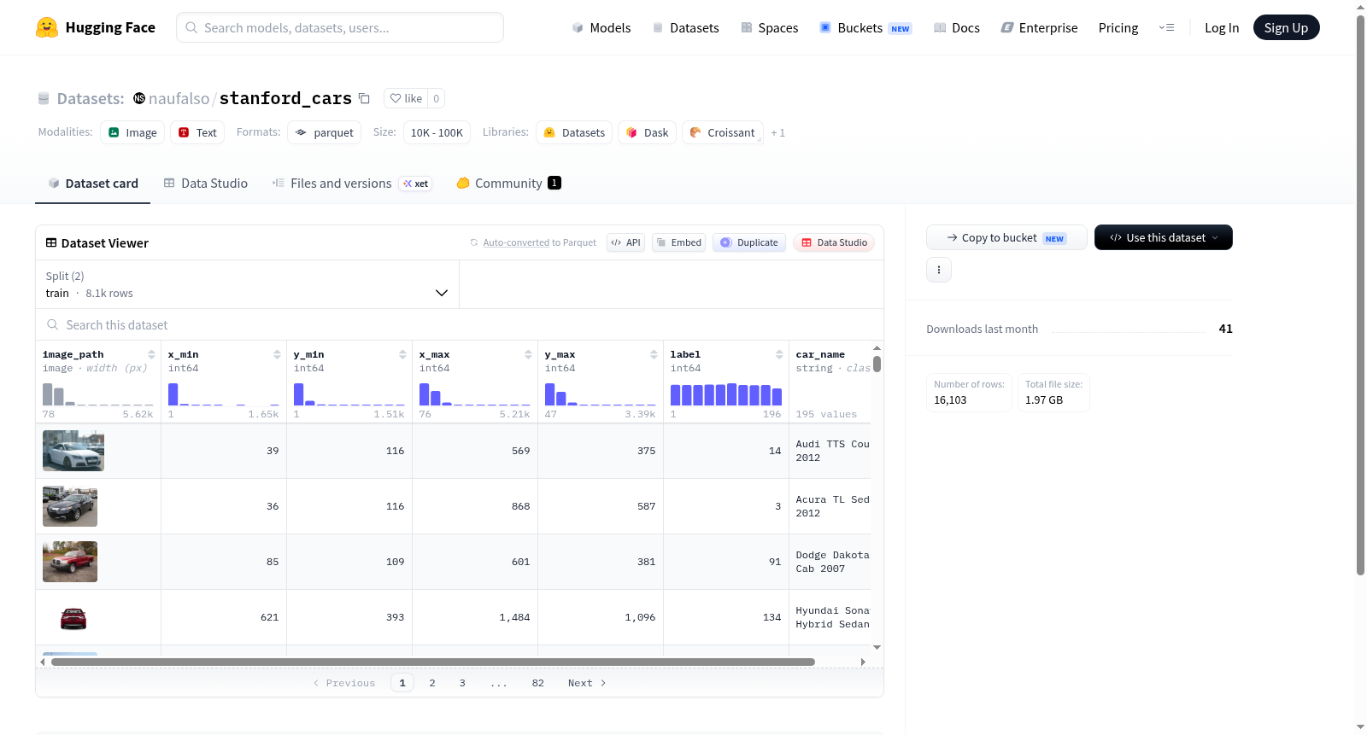Open Models in top navigation
The height and width of the screenshot is (735, 1367).
tap(601, 28)
